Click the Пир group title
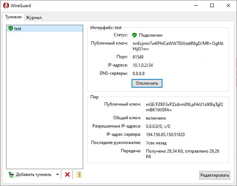 click(94, 97)
